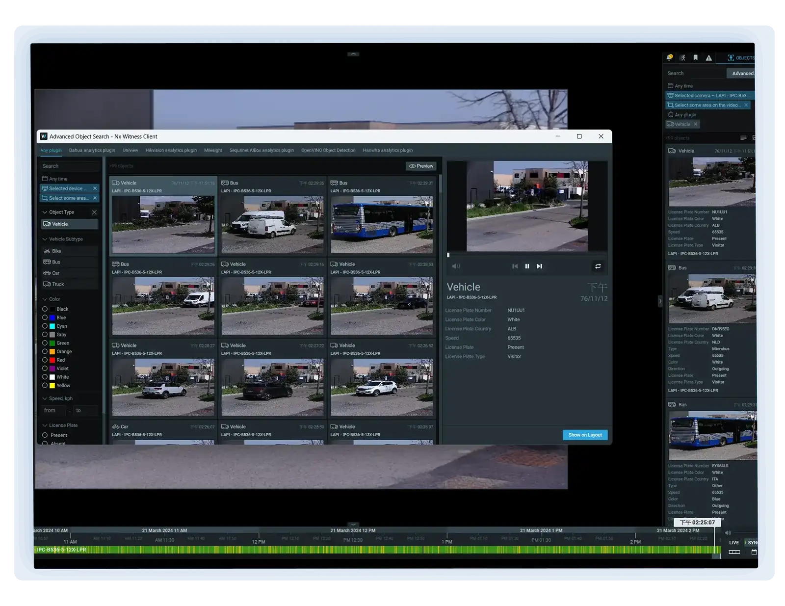Mute the preview player audio
785x606 pixels.
click(x=456, y=266)
